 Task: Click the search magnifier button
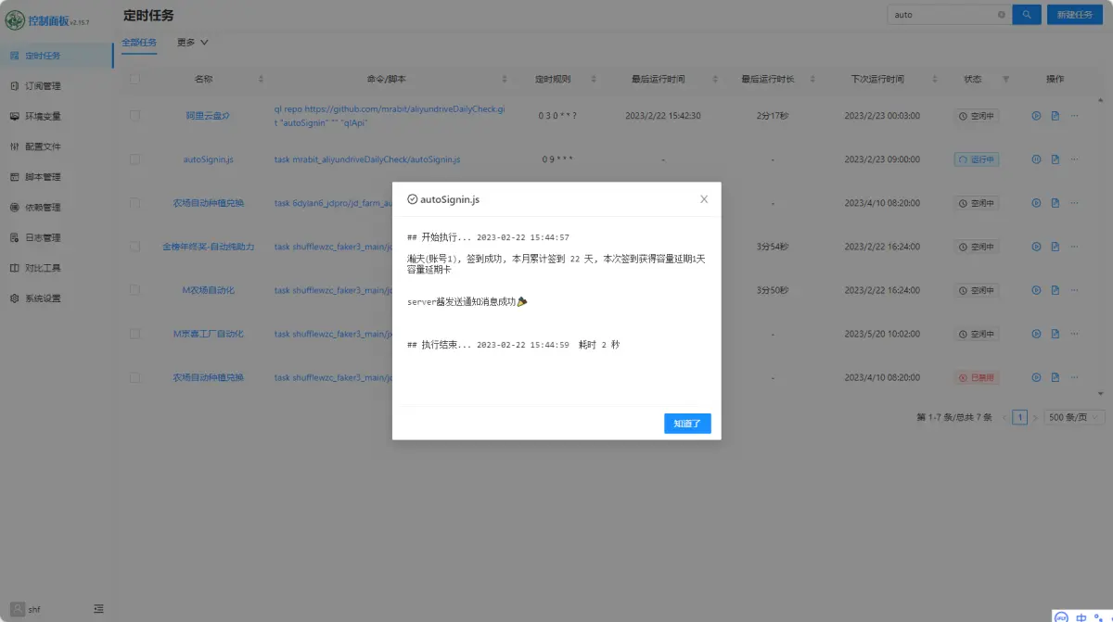point(1026,15)
